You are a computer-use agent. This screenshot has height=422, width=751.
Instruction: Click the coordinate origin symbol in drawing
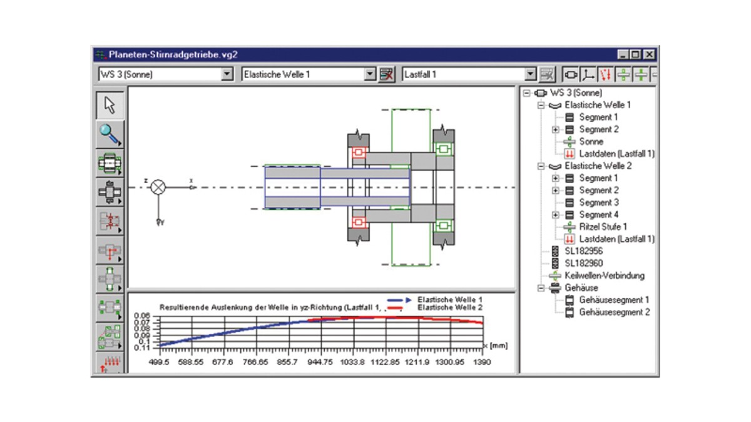[159, 187]
